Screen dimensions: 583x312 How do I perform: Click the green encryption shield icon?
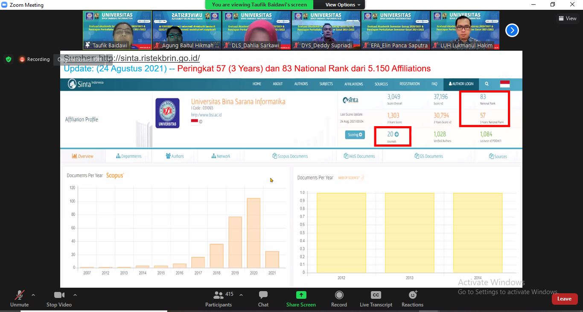[8, 59]
